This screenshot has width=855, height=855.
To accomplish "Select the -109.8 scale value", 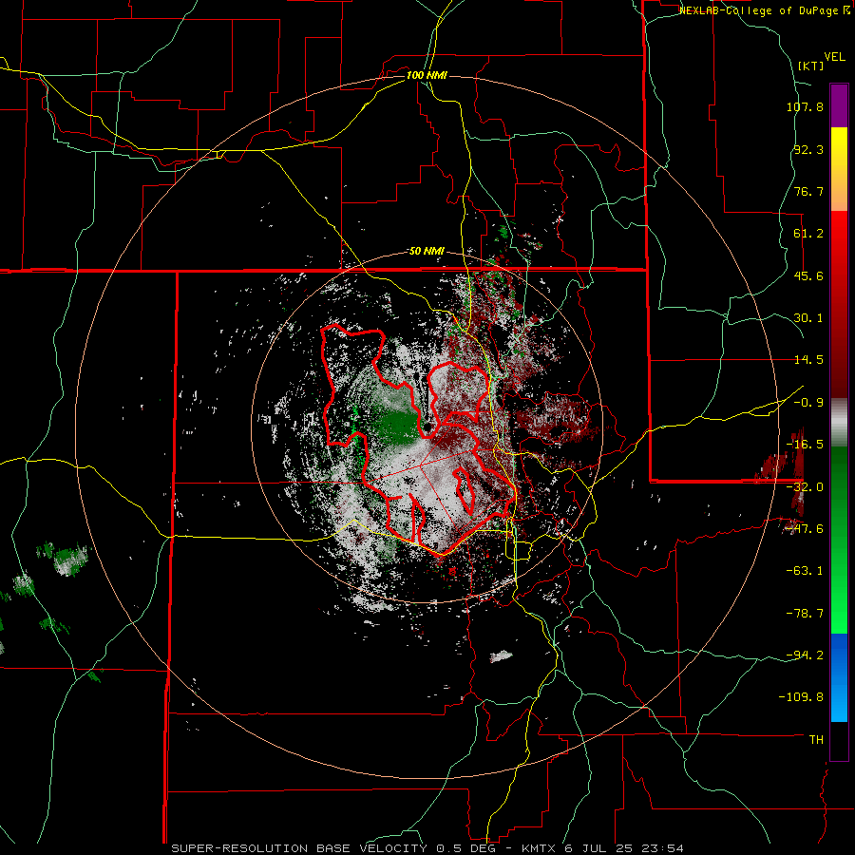I will (801, 697).
